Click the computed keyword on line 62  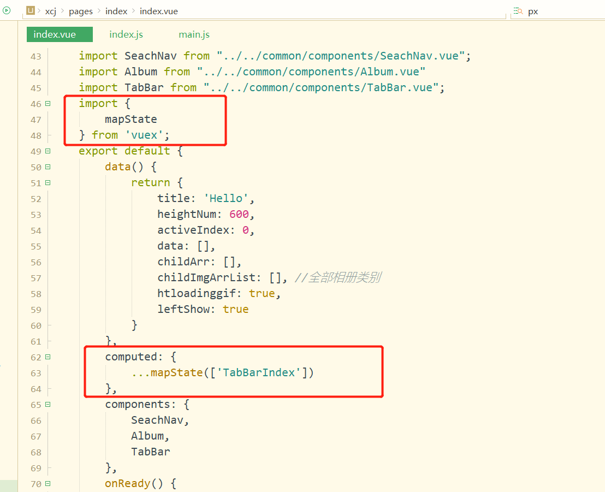pyautogui.click(x=131, y=357)
